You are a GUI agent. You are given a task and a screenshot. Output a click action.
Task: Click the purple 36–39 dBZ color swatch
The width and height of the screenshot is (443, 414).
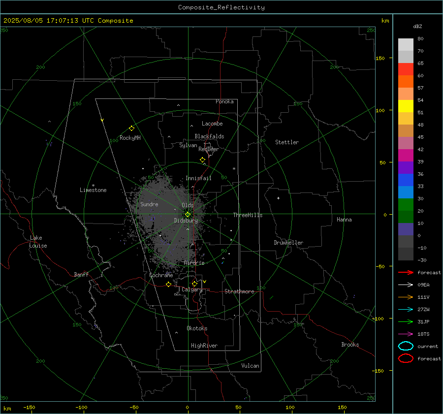tap(406, 167)
